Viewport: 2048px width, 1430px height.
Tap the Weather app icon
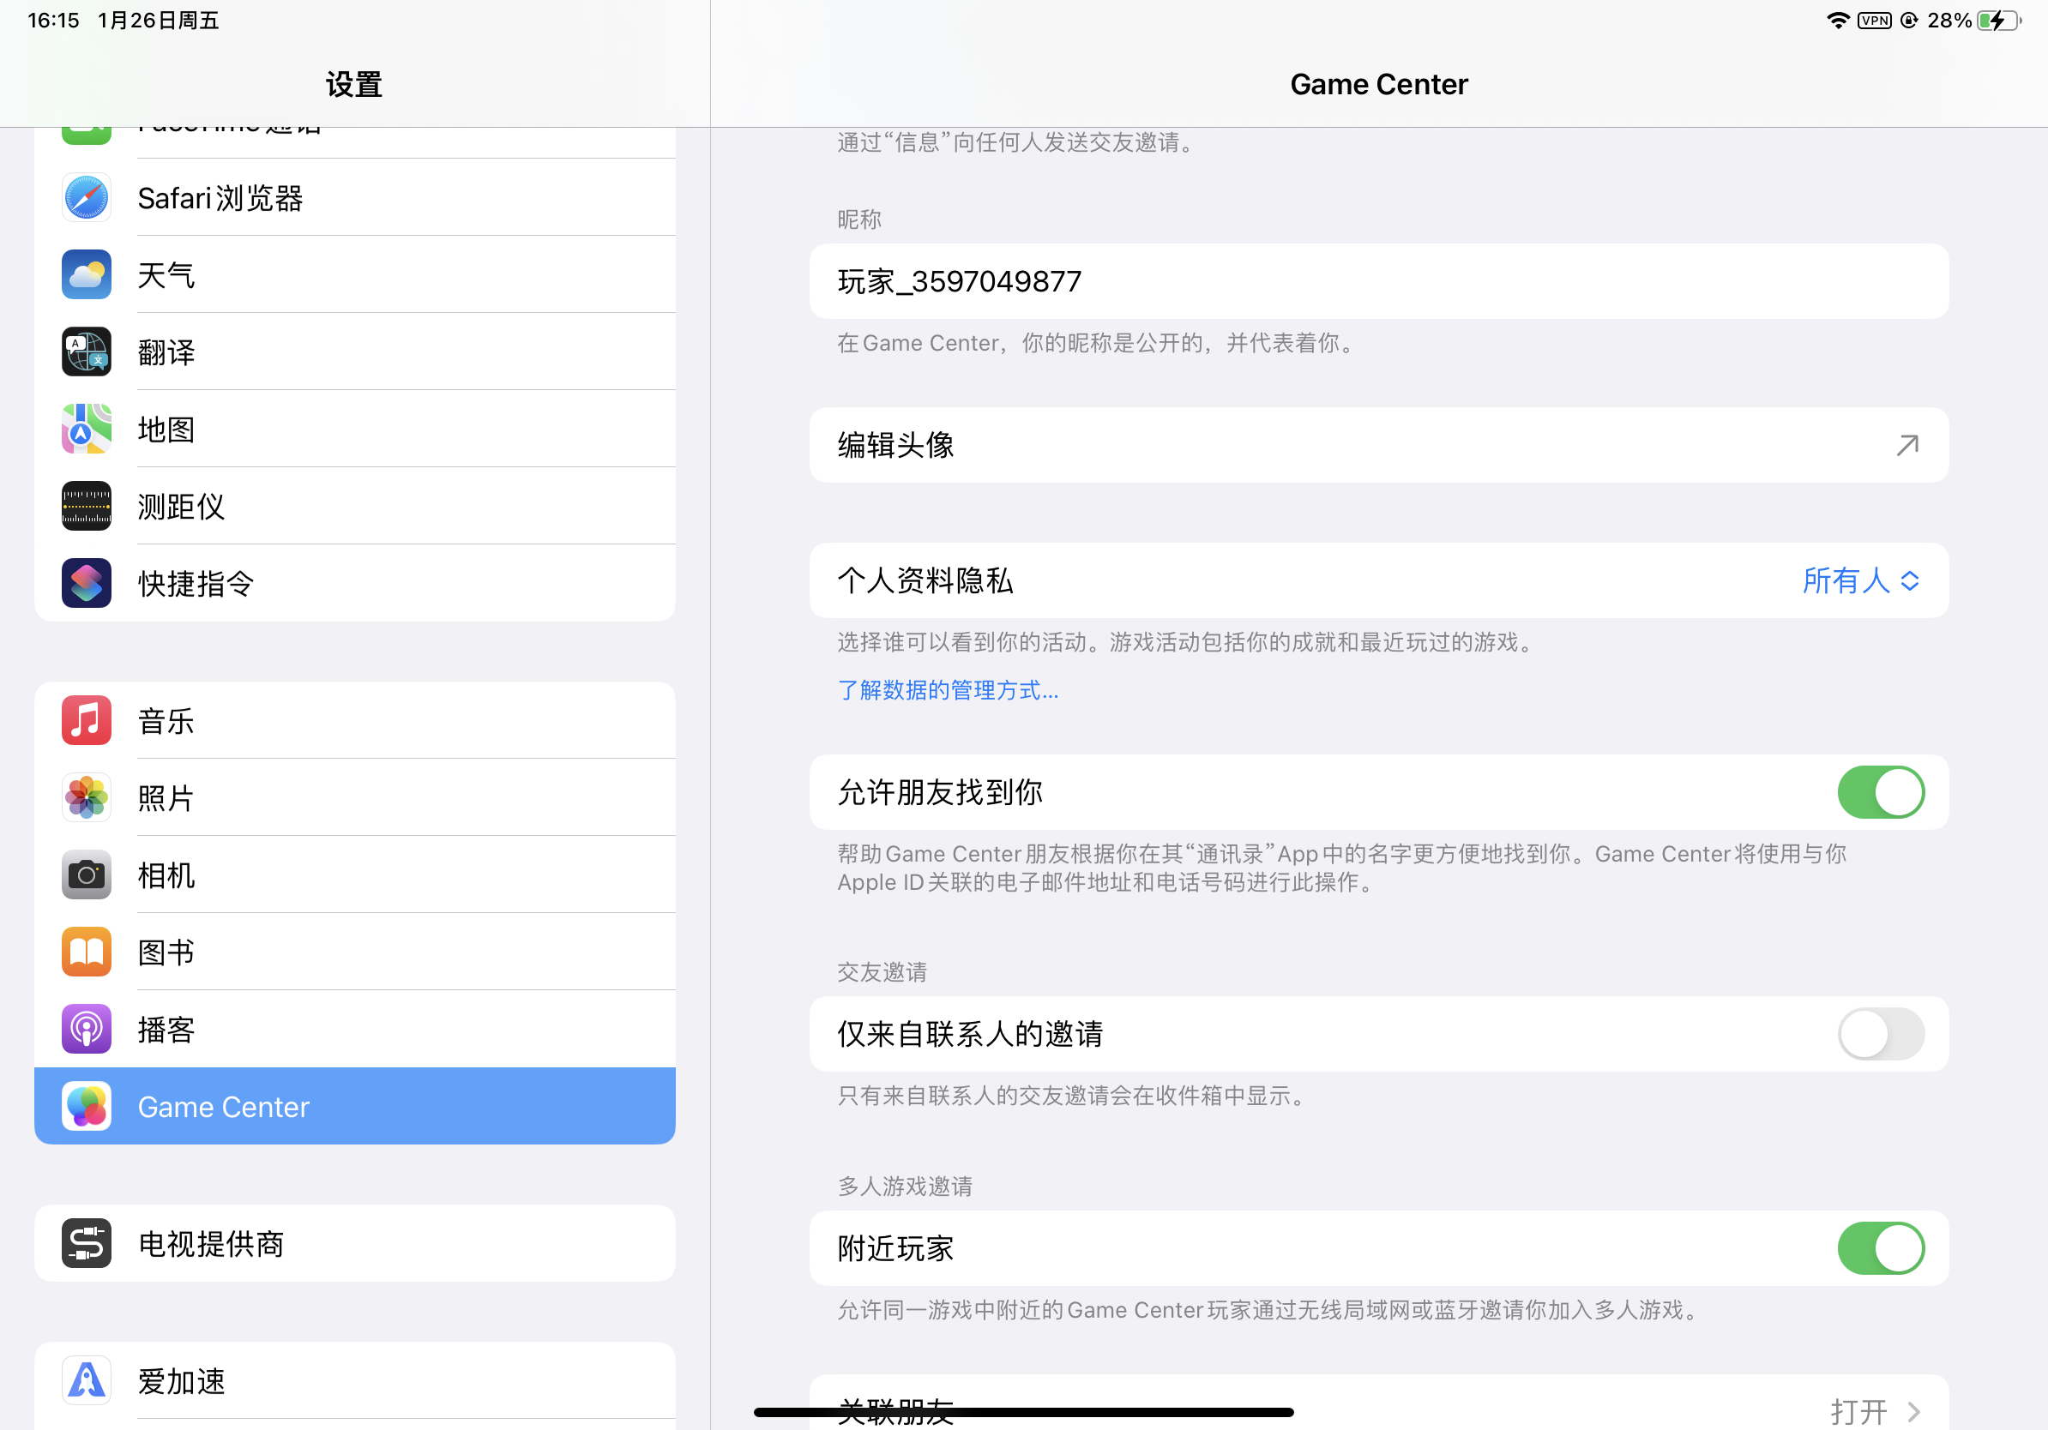(x=87, y=274)
